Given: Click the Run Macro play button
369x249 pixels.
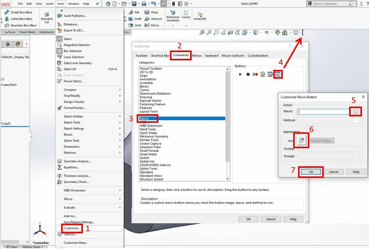Looking at the screenshot, I should click(240, 74).
